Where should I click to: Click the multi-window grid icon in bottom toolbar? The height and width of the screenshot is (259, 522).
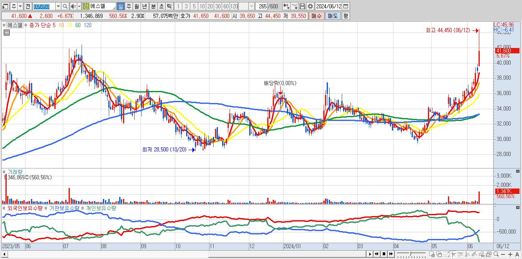pyautogui.click(x=432, y=254)
